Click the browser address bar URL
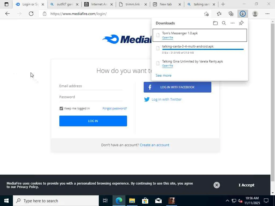275x206 pixels. (78, 14)
